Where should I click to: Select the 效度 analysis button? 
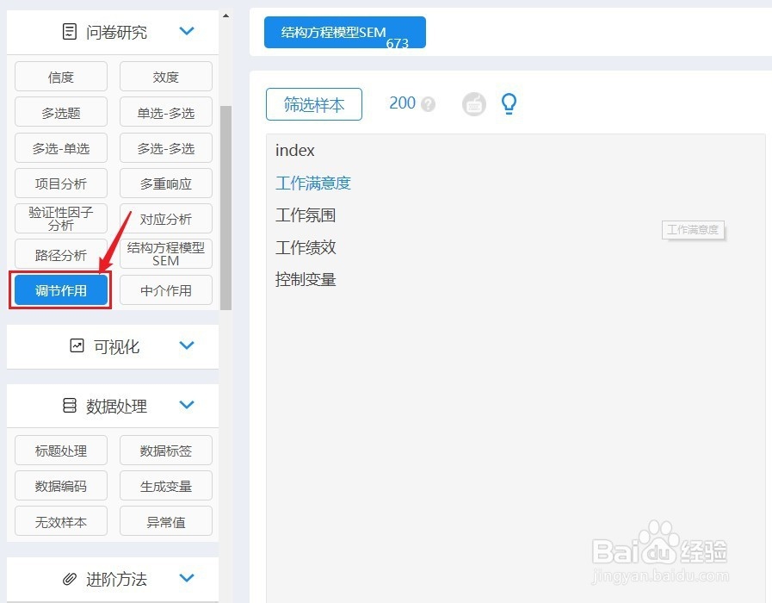[166, 77]
